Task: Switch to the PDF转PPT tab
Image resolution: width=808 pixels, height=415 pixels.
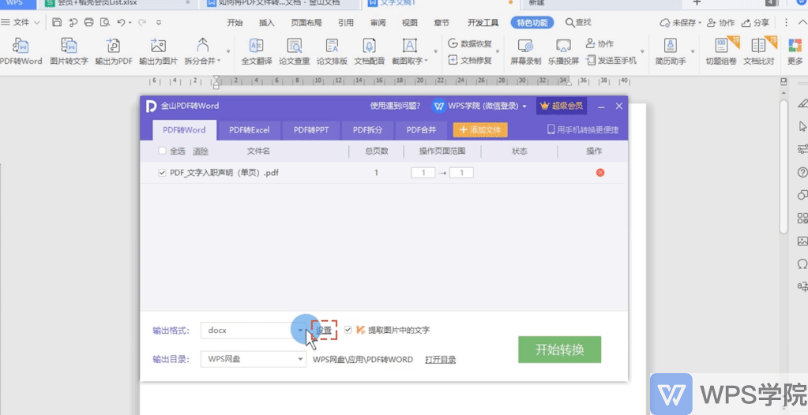Action: click(x=310, y=129)
